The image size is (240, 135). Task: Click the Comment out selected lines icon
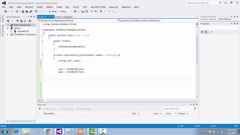[92, 12]
